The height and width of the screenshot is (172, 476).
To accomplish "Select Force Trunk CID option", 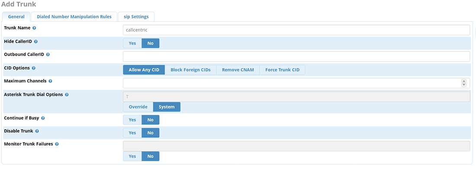I will (x=282, y=70).
